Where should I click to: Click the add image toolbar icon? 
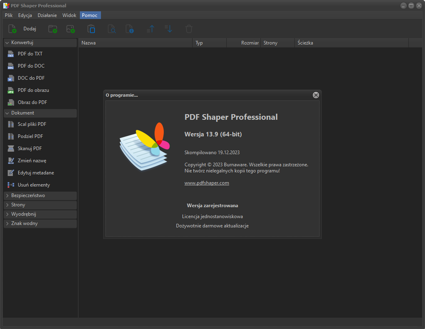pyautogui.click(x=70, y=29)
